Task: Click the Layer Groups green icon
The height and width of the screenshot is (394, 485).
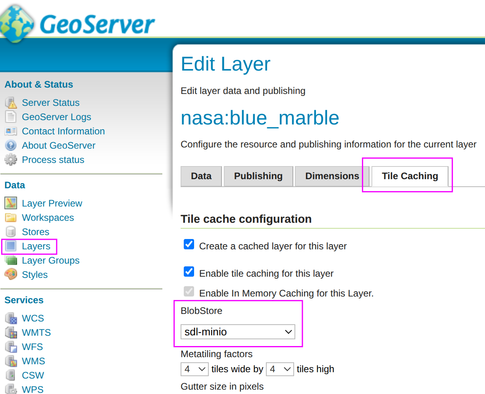Action: [11, 260]
